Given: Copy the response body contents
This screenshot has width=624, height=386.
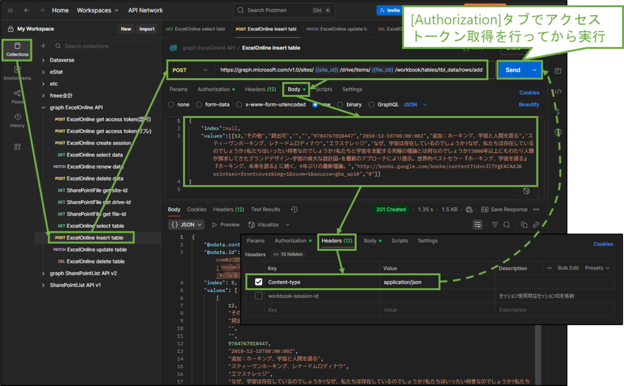Looking at the screenshot, I should click(524, 224).
